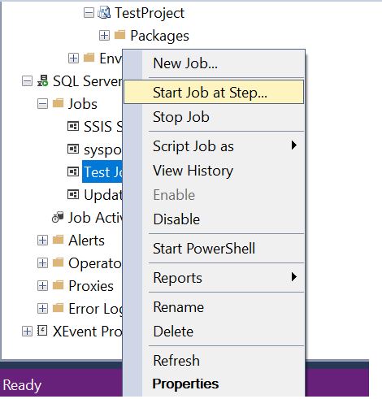Expand the Alerts folder
382x399 pixels.
pyautogui.click(x=42, y=241)
